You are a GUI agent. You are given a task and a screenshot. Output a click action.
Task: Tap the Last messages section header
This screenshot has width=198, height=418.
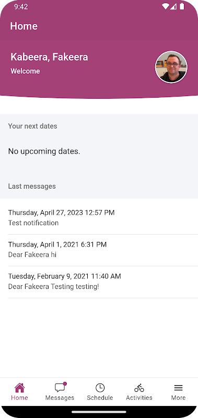[x=32, y=186]
